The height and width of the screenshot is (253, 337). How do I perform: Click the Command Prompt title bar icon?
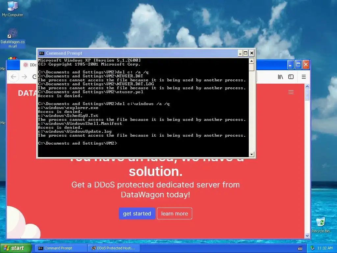pos(42,53)
